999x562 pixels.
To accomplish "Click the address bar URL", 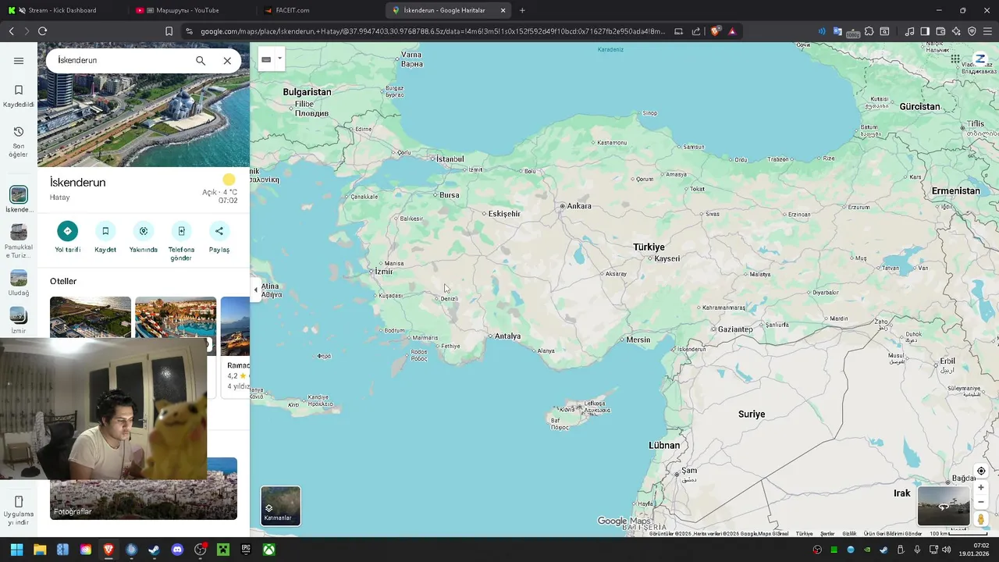I will [432, 31].
